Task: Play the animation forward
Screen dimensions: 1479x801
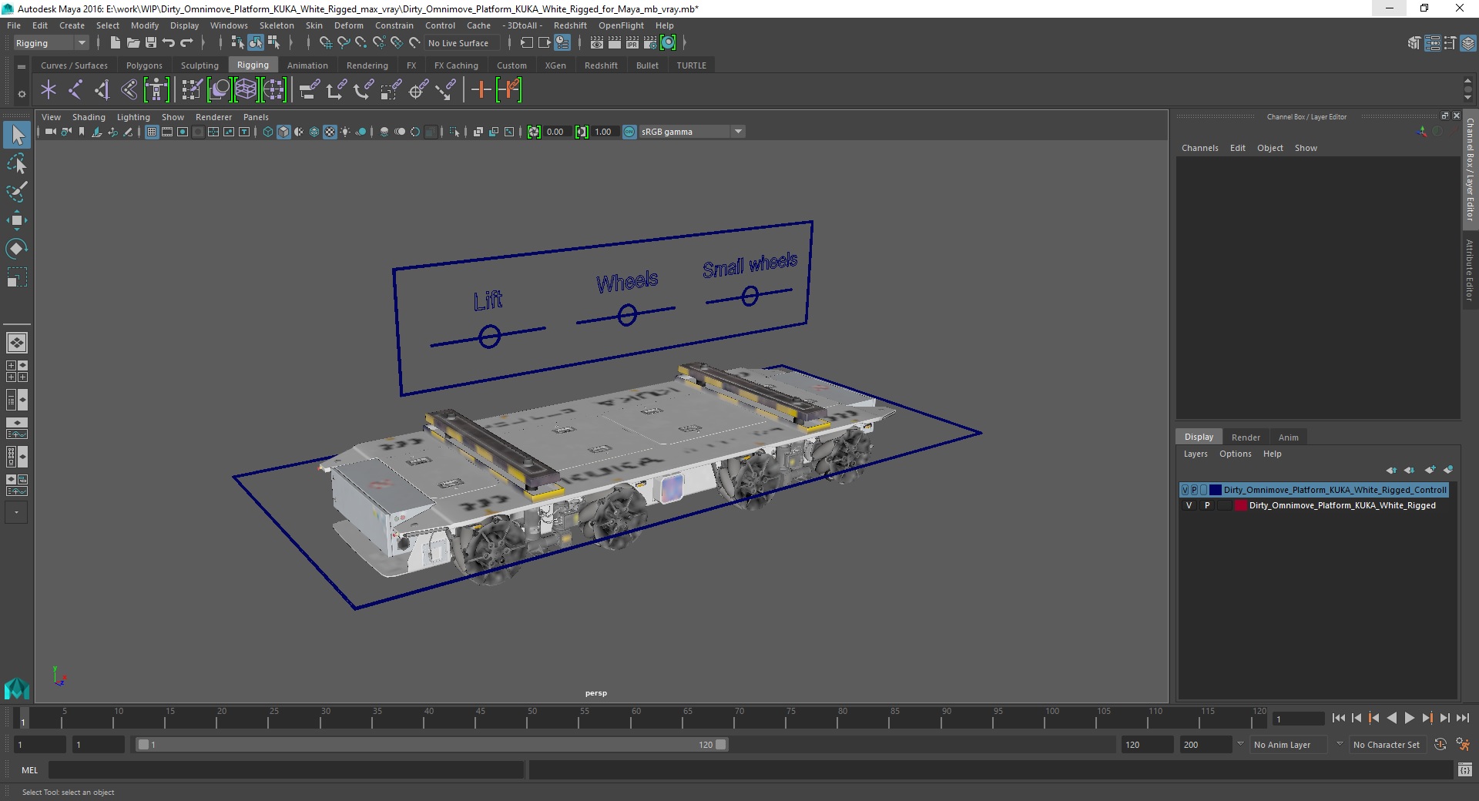Action: pos(1409,718)
